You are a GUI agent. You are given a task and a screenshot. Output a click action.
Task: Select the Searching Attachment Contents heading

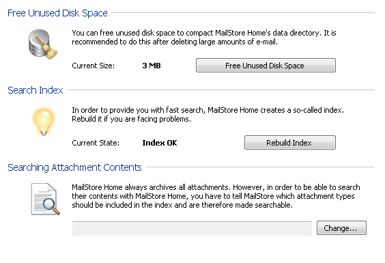tap(74, 167)
